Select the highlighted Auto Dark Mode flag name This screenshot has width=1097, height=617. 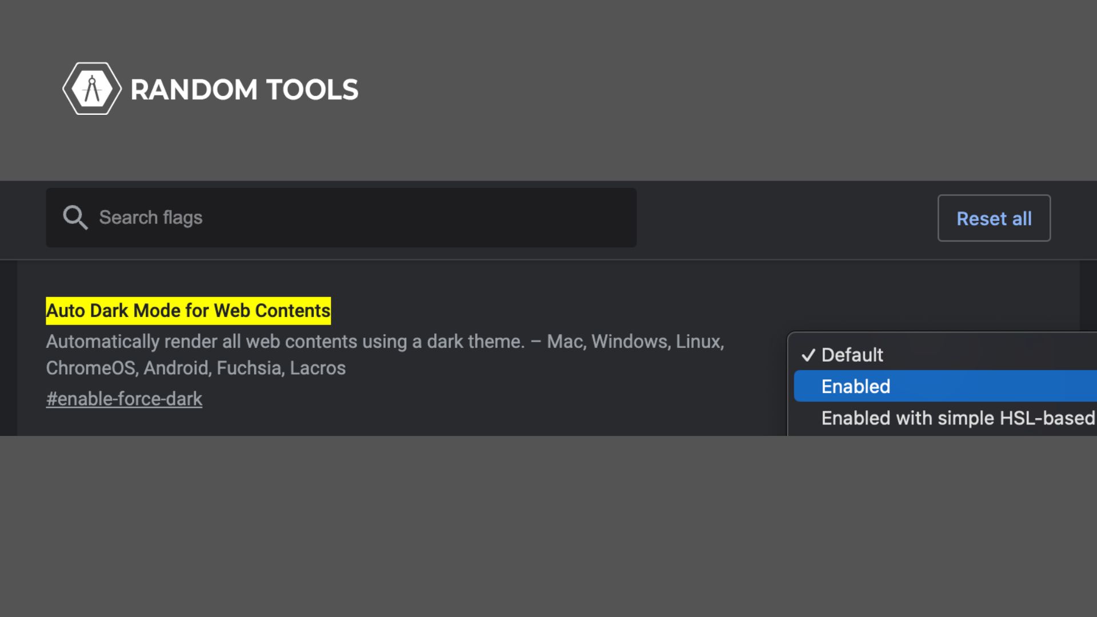click(x=187, y=310)
